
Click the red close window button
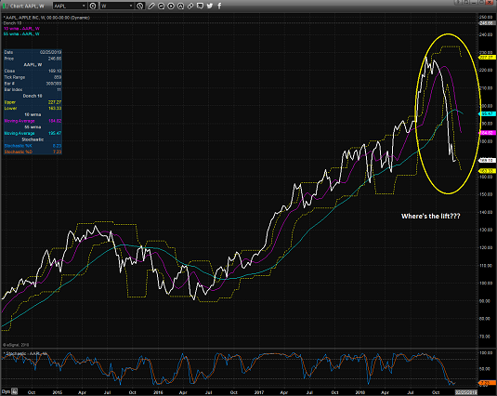(x=490, y=2)
